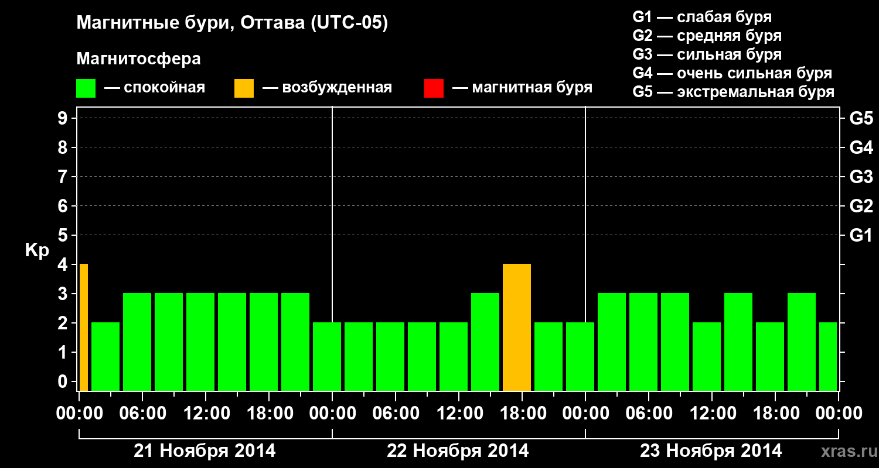This screenshot has height=468, width=879.
Task: Click the '06:00' time label under 23 Ноября
Action: tap(649, 414)
